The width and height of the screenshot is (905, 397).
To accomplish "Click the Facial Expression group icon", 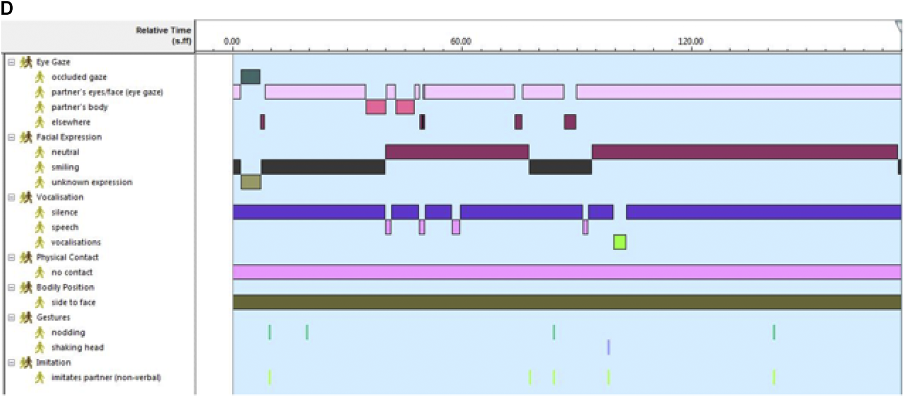I will pyautogui.click(x=26, y=137).
